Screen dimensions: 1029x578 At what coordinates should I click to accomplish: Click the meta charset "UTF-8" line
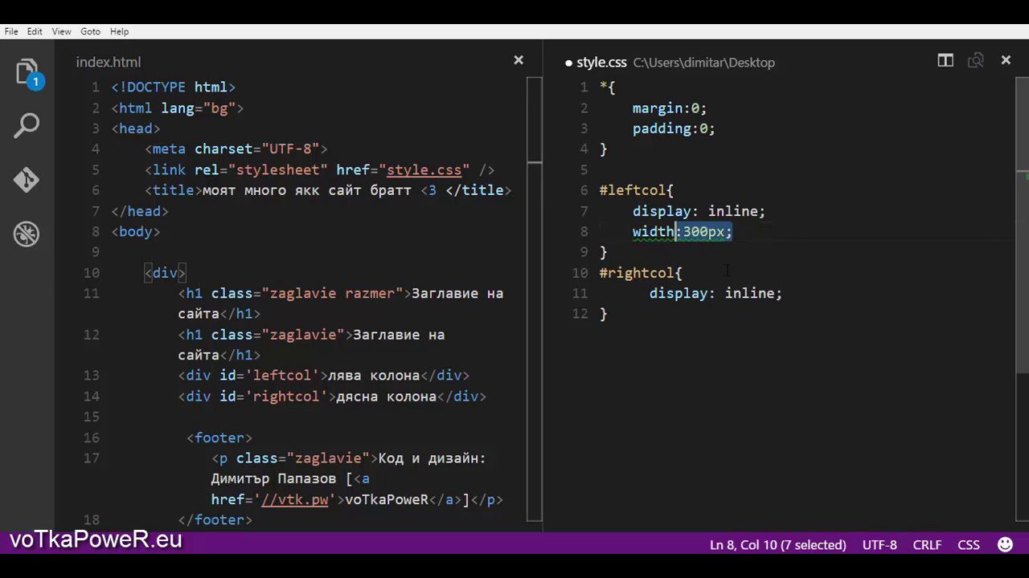(236, 149)
